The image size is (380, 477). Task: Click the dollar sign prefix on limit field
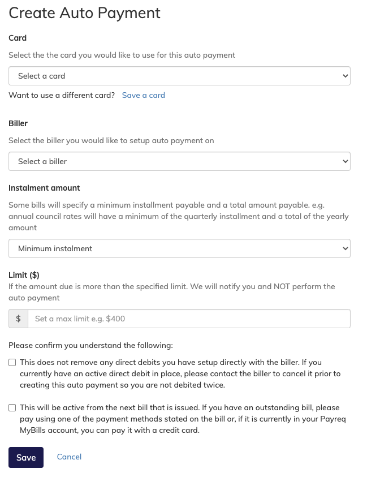pyautogui.click(x=18, y=318)
